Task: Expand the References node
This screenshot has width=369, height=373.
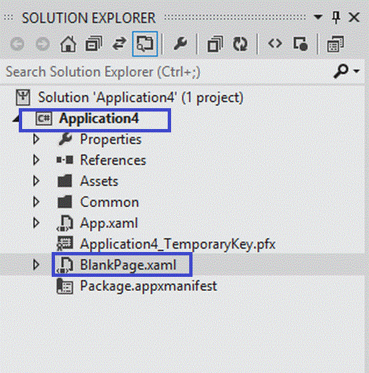Action: point(36,160)
